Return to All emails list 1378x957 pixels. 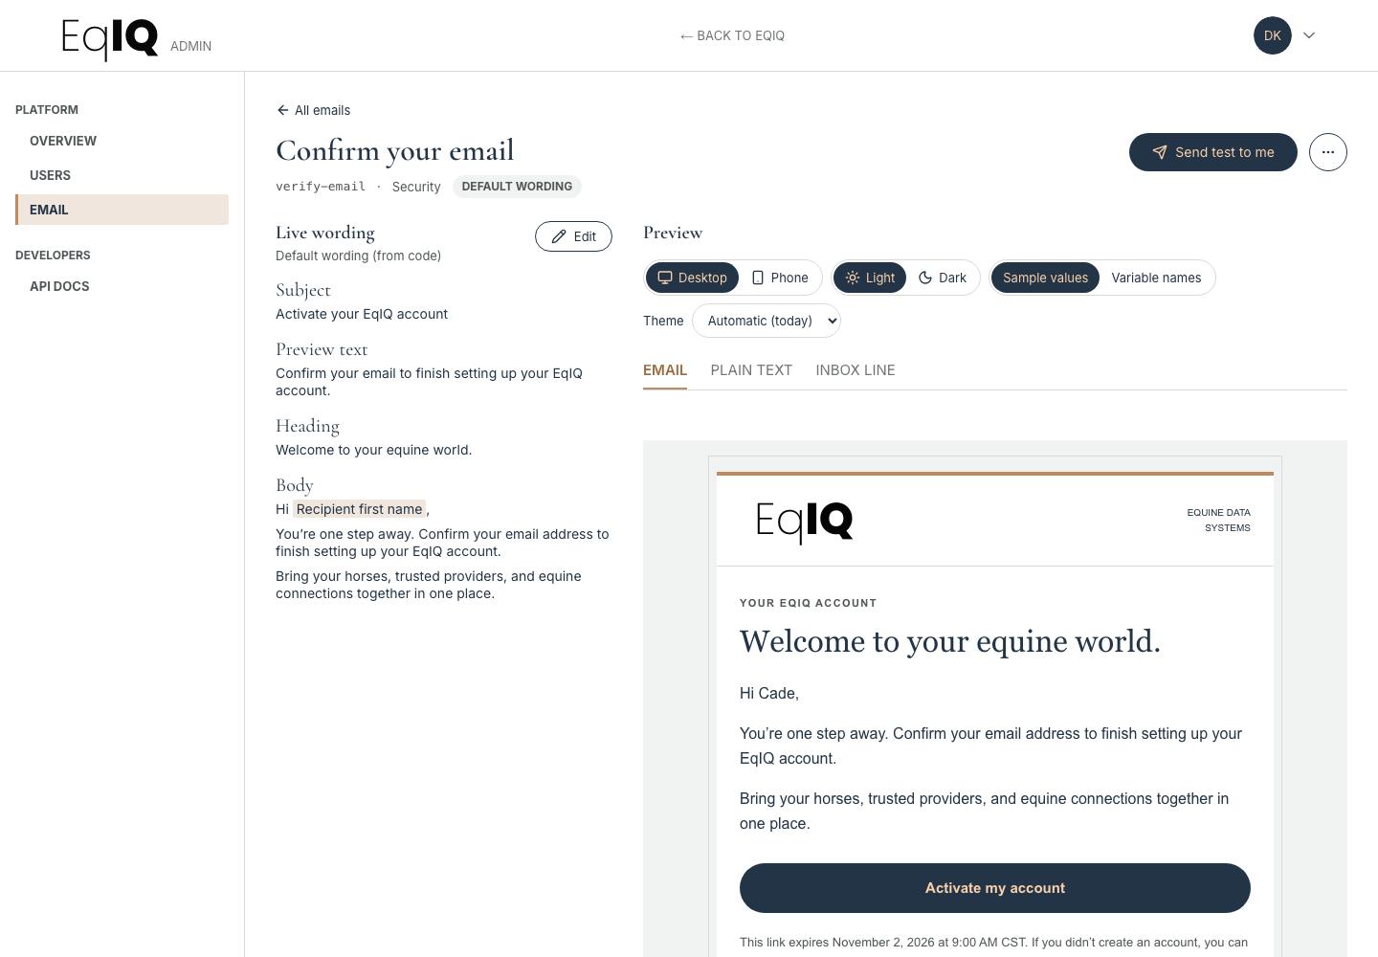pos(313,110)
